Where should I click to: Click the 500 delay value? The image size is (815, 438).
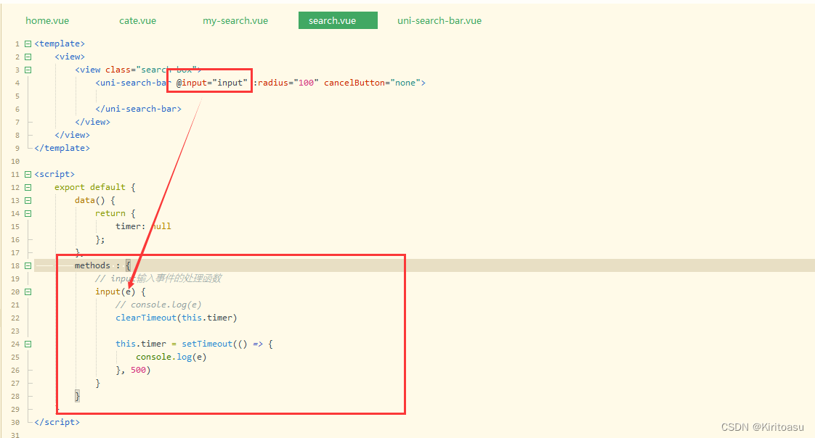(138, 370)
